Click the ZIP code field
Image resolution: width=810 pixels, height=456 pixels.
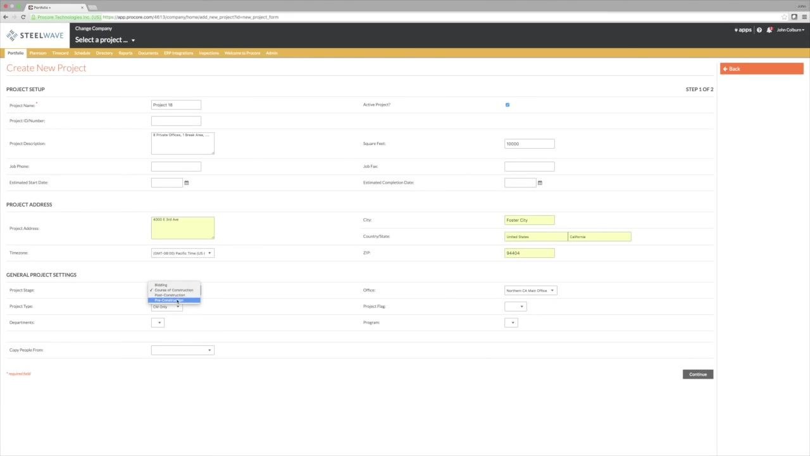pos(530,253)
